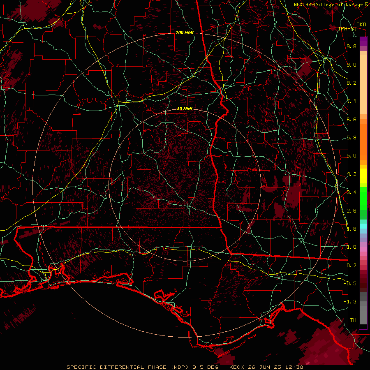Click the 4.2 value on the legend
This screenshot has width=370, height=370.
point(351,174)
